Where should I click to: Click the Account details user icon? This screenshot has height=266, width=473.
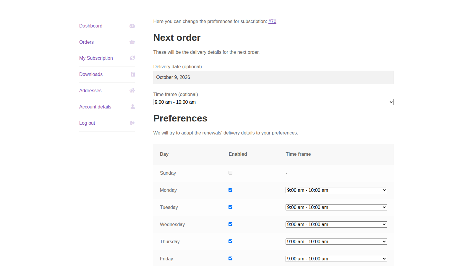point(133,107)
